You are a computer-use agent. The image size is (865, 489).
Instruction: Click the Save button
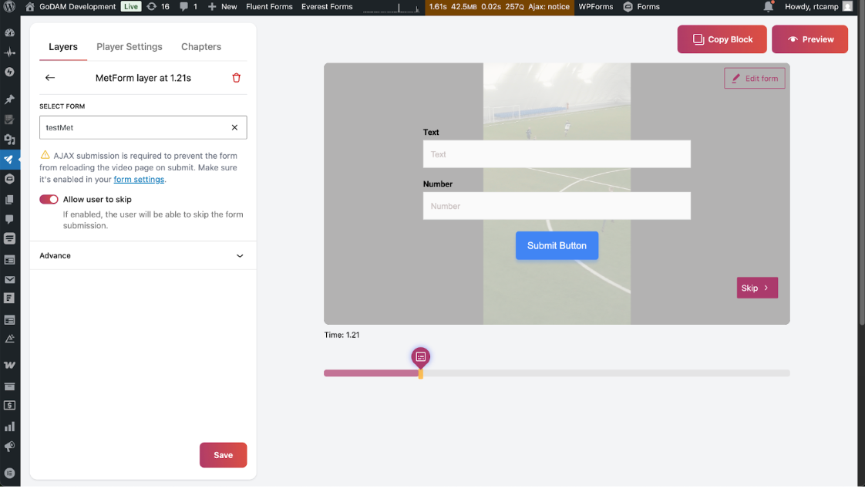click(x=223, y=455)
